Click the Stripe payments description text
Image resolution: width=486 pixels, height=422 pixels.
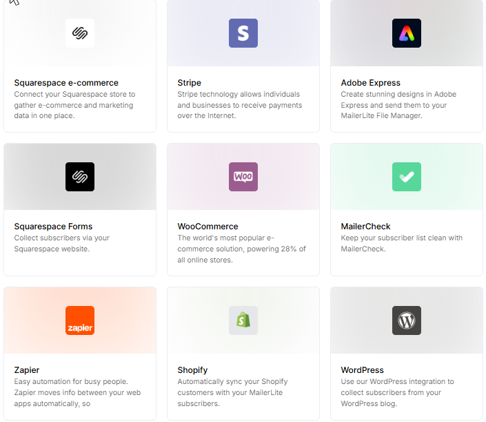coord(239,105)
